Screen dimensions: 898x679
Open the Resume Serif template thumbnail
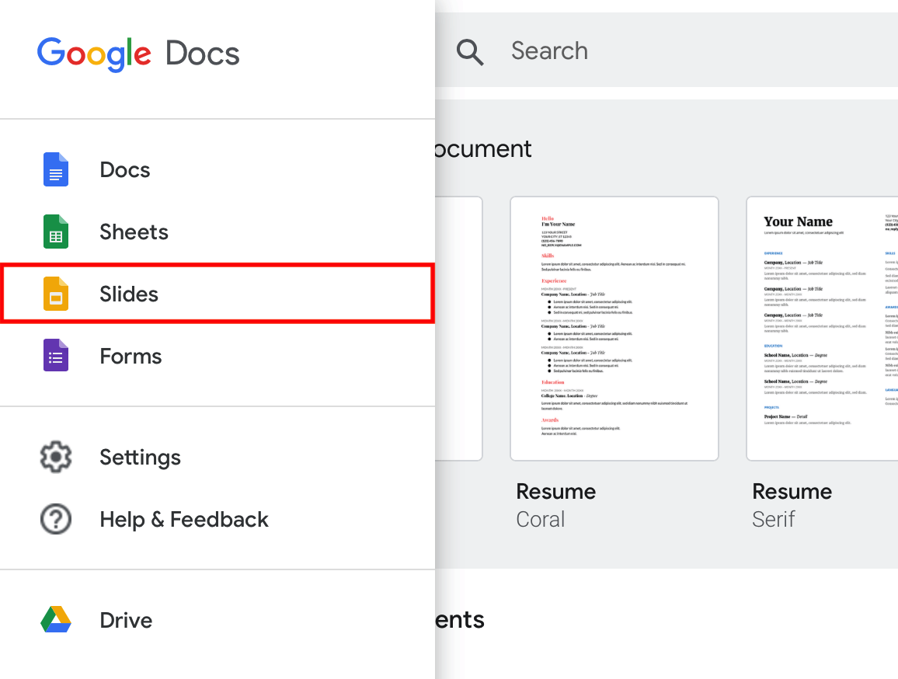click(x=823, y=329)
